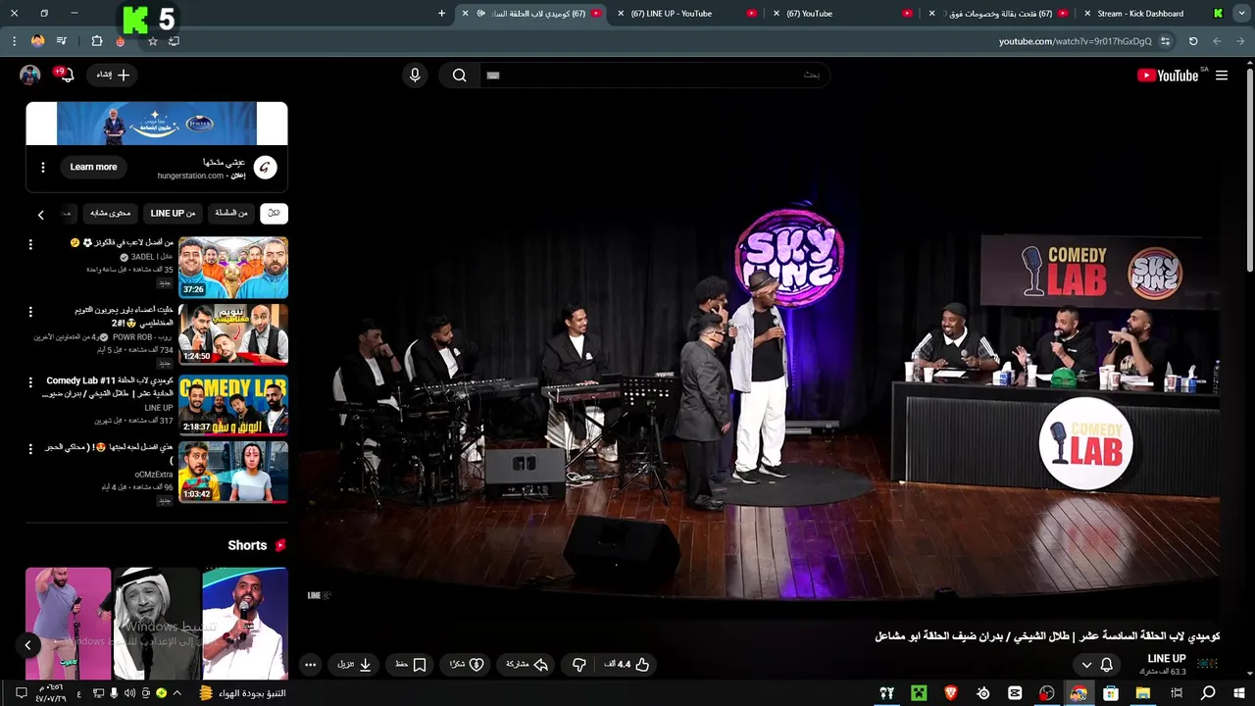This screenshot has width=1255, height=706.
Task: Open the Short with the blue stage background
Action: click(245, 624)
